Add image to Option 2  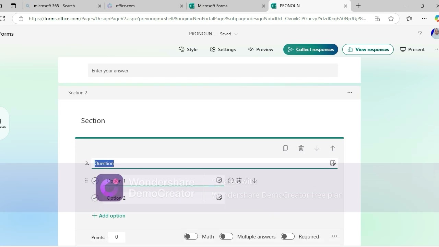click(x=219, y=198)
